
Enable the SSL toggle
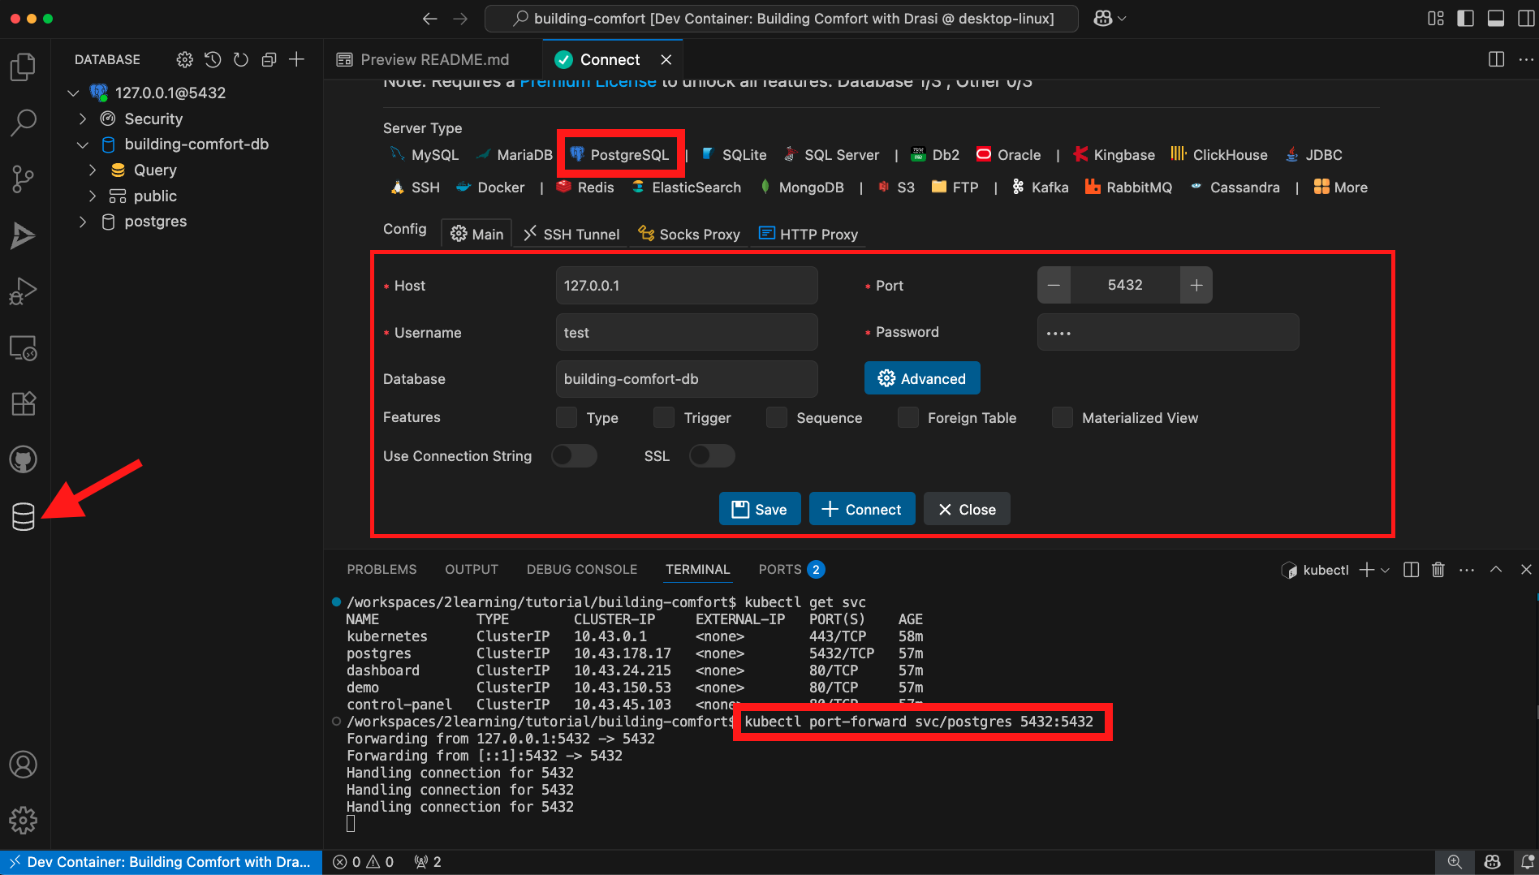[711, 455]
